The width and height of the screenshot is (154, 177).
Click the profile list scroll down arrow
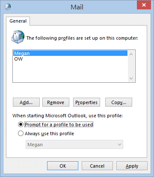(131, 78)
